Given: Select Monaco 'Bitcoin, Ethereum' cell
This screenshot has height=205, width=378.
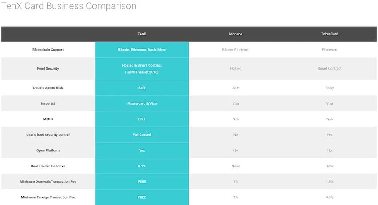Looking at the screenshot, I should 236,50.
